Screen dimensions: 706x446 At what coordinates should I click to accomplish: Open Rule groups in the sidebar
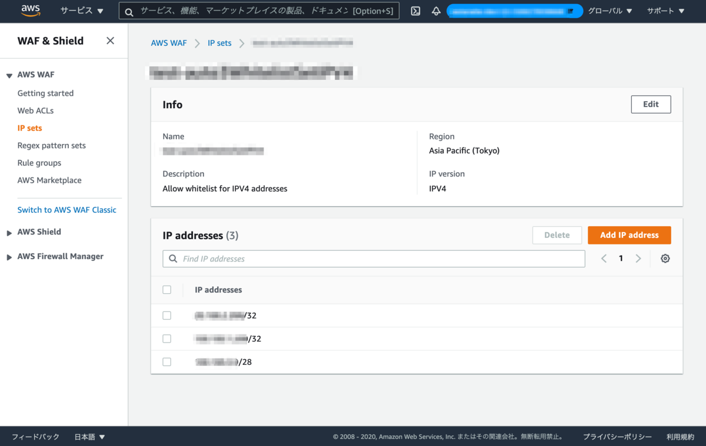(x=39, y=163)
